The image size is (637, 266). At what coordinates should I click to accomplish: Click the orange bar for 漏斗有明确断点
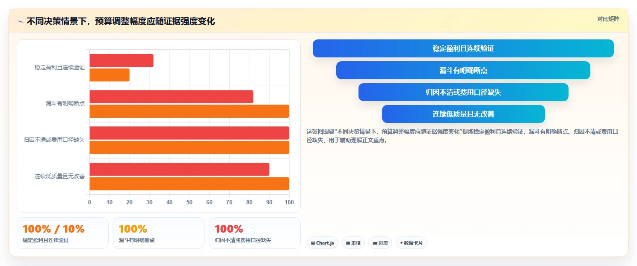coord(190,111)
